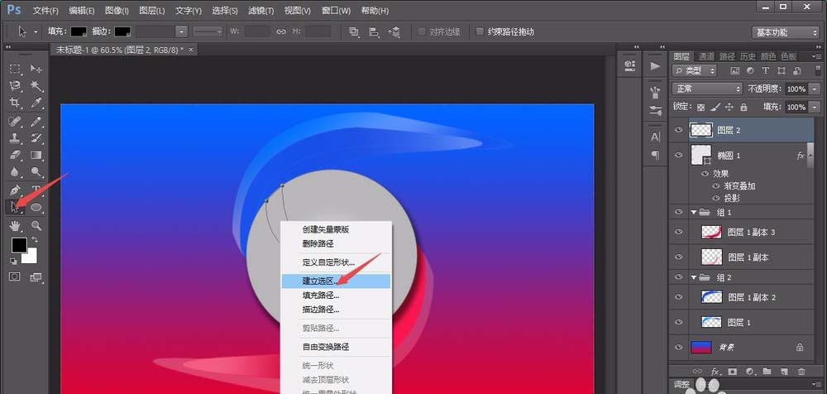Choose 建立选区 from the context menu
Screen dimensions: 827x394
[x=320, y=281]
